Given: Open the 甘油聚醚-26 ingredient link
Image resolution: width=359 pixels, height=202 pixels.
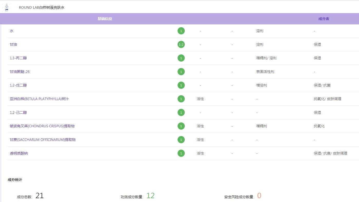Looking at the screenshot, I should click(x=20, y=72).
